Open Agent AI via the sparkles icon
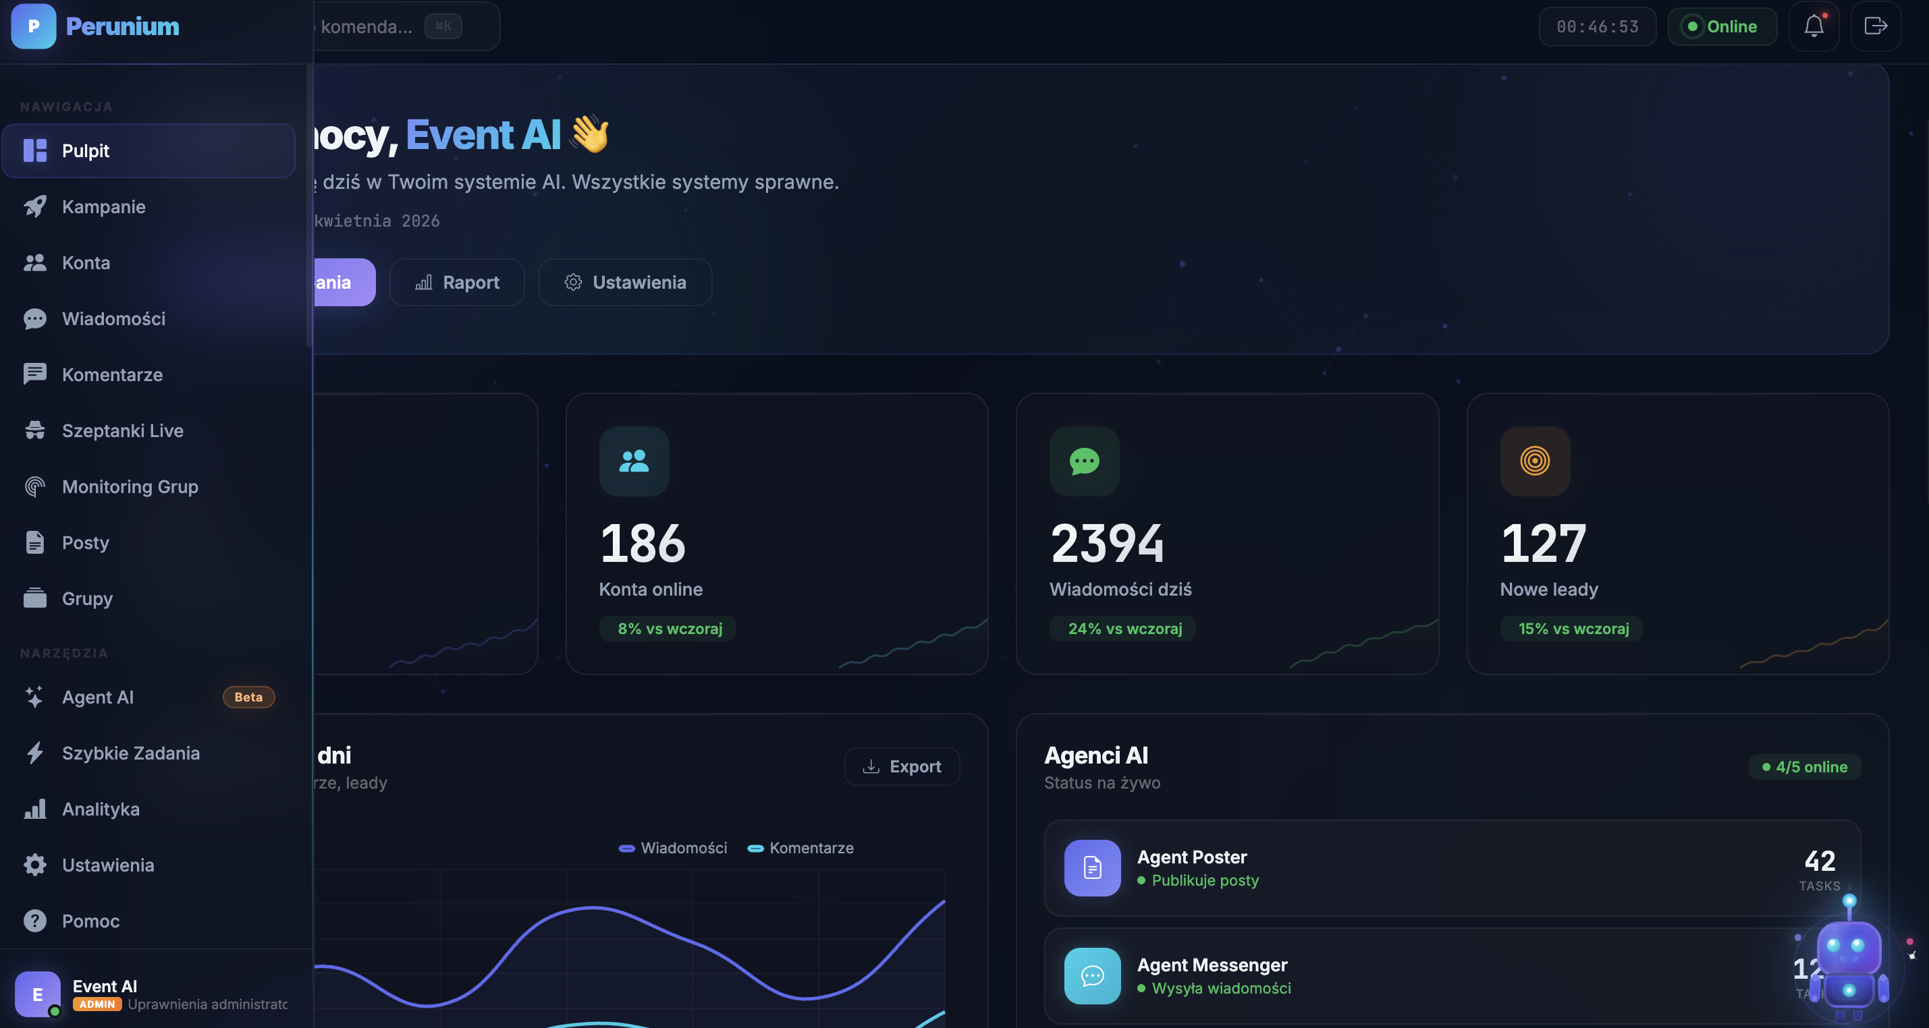Screen dimensions: 1929x1028 click(x=35, y=697)
